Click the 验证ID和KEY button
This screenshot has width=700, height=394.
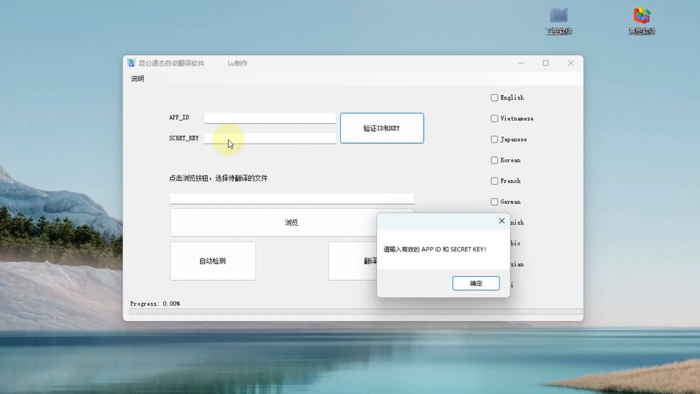point(382,128)
